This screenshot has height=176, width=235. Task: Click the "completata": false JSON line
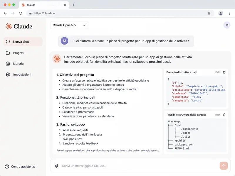(x=186, y=97)
